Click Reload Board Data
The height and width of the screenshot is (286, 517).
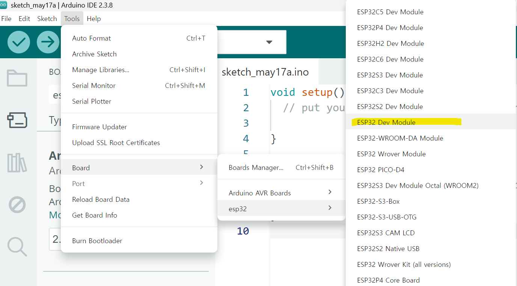pyautogui.click(x=139, y=200)
